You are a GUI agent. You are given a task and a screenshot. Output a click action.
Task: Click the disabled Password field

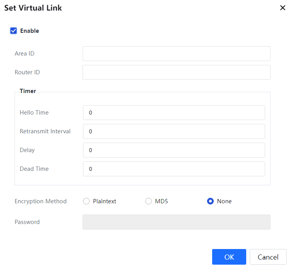click(x=176, y=222)
